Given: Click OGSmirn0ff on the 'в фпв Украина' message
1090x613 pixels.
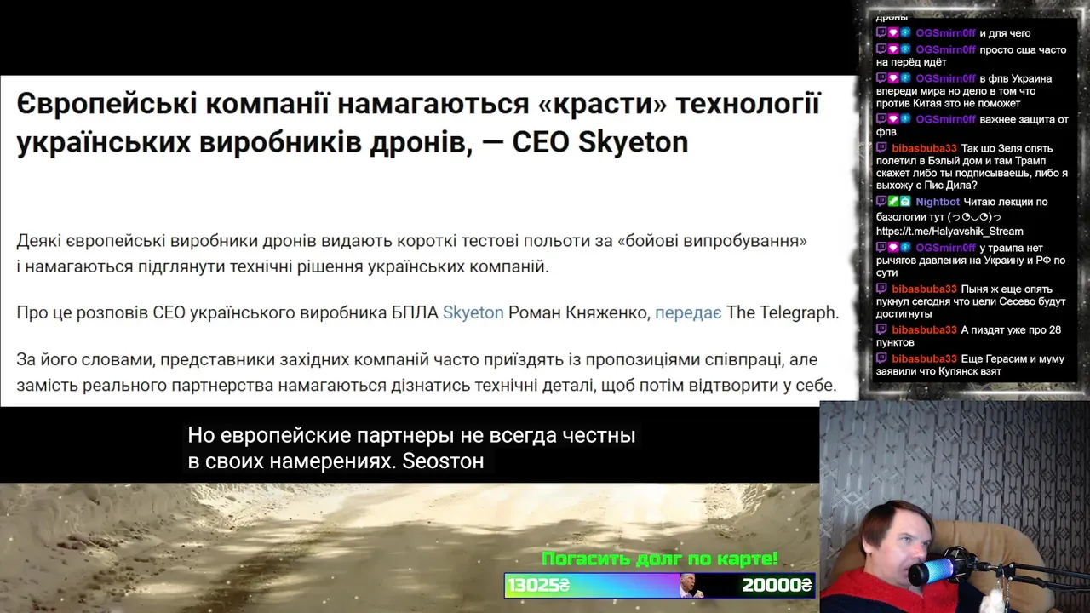Looking at the screenshot, I should coord(945,78).
